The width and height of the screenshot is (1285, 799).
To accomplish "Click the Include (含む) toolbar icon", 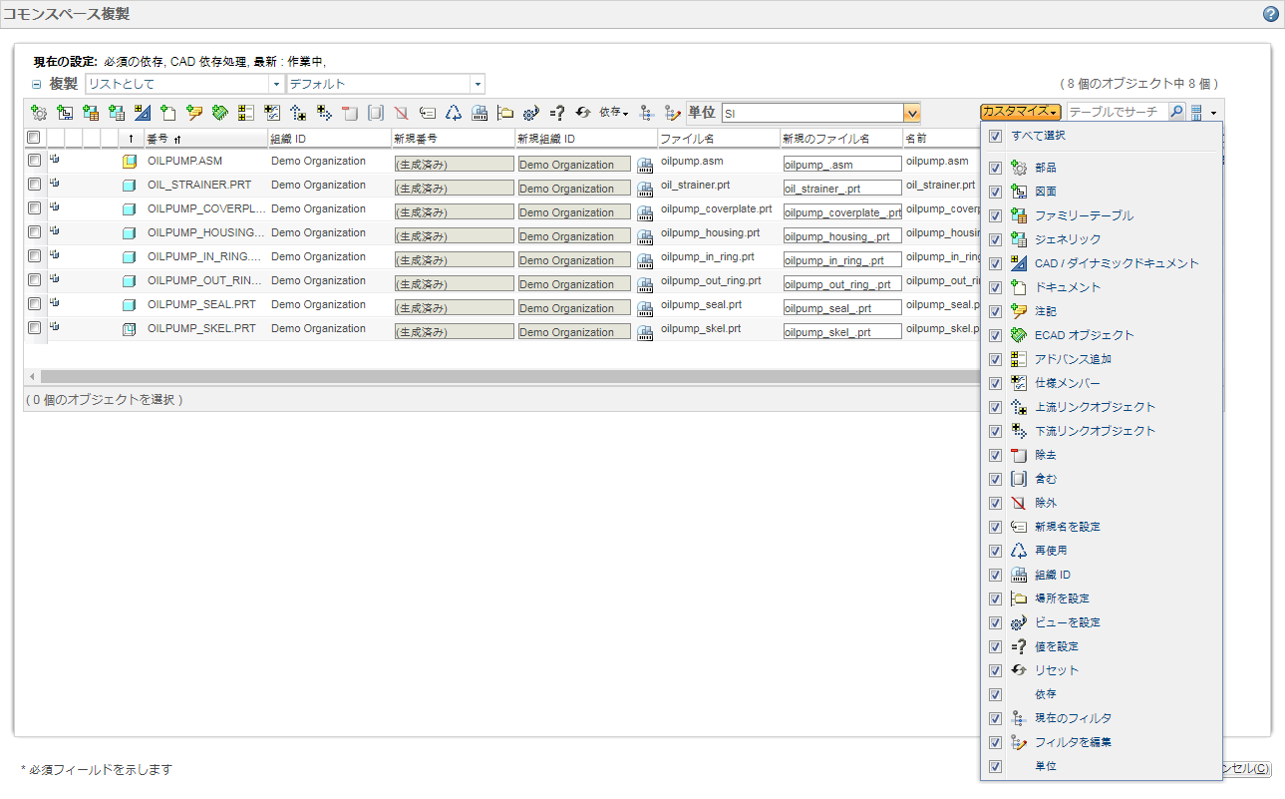I will click(x=376, y=113).
